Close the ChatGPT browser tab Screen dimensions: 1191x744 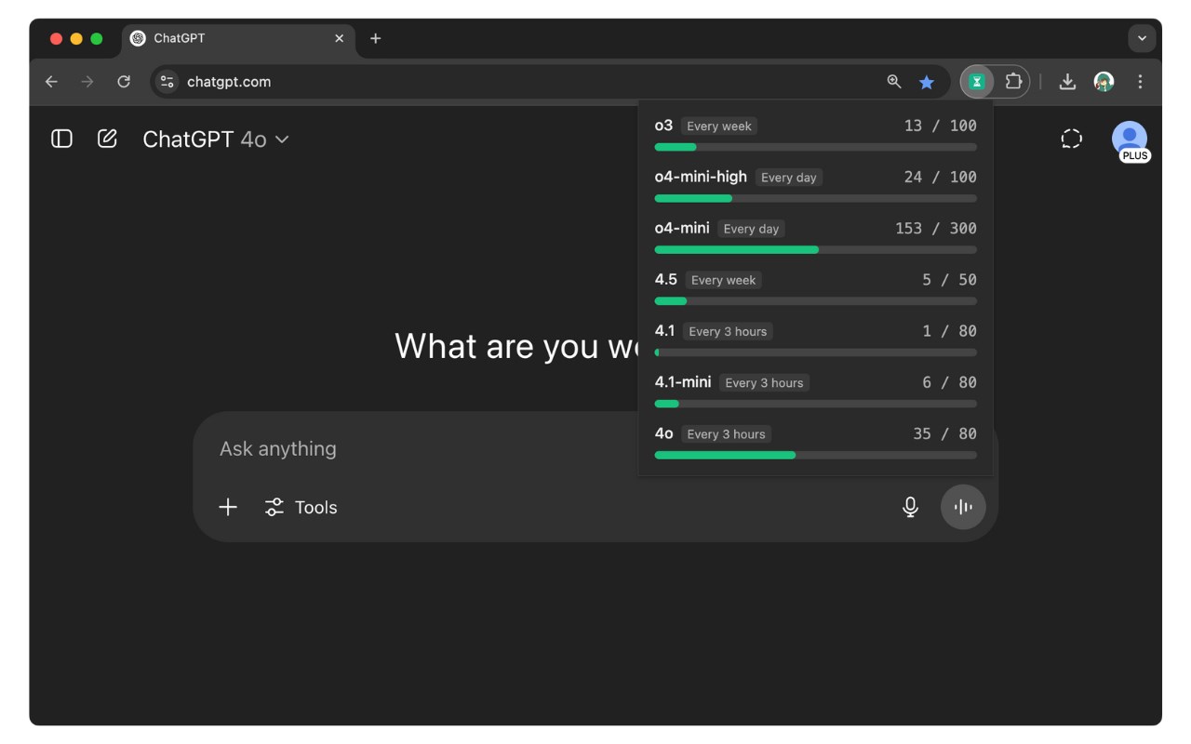339,38
